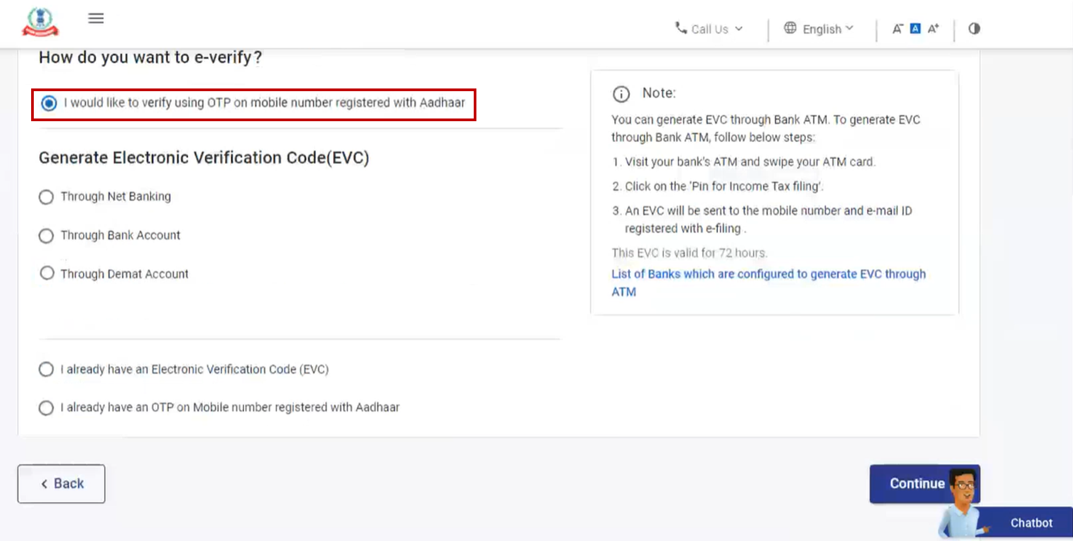1073x541 pixels.
Task: Open the hamburger navigation menu
Action: (95, 18)
